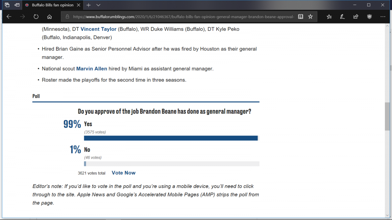Screen dimensions: 392x220
Task: Open the favorites hub list
Action: 329,17
